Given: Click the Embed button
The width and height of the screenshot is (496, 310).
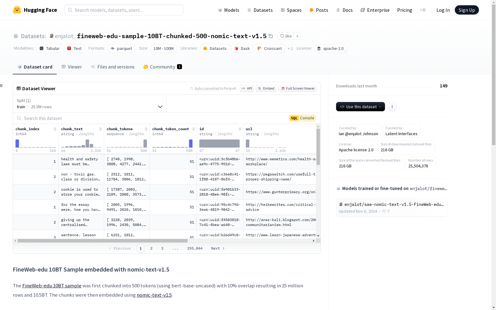Looking at the screenshot, I should click(x=266, y=88).
